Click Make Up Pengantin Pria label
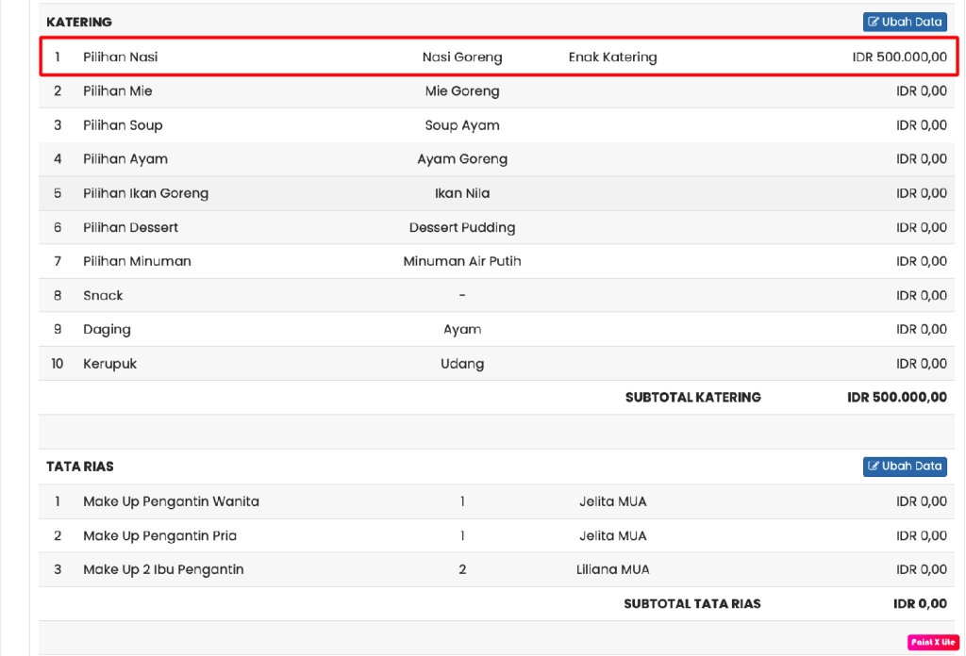966x656 pixels. [x=159, y=535]
